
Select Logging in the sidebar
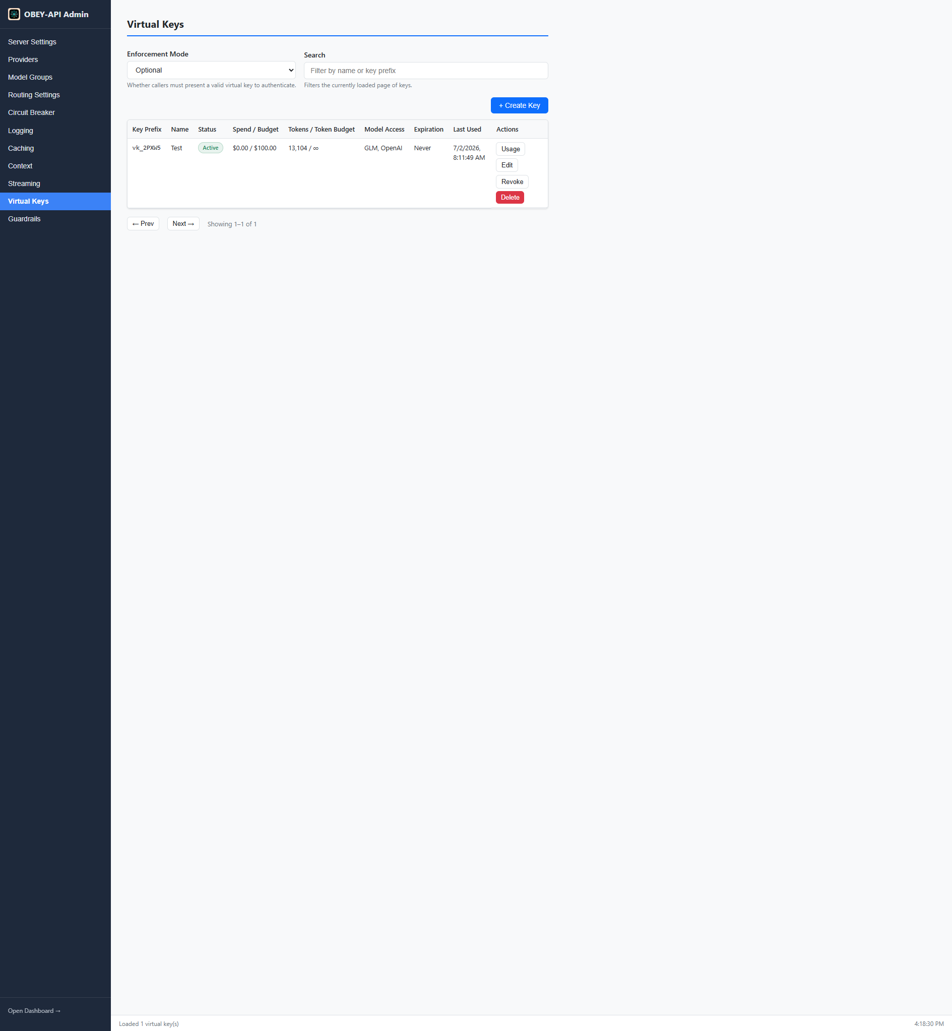click(55, 131)
